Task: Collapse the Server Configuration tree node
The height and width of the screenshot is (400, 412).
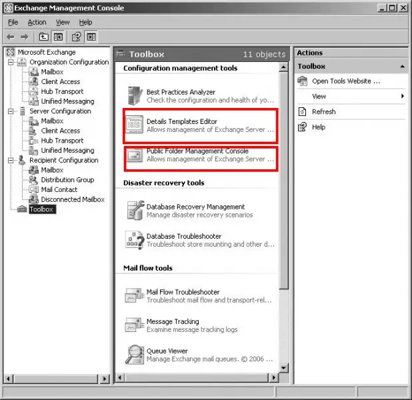Action: [11, 111]
